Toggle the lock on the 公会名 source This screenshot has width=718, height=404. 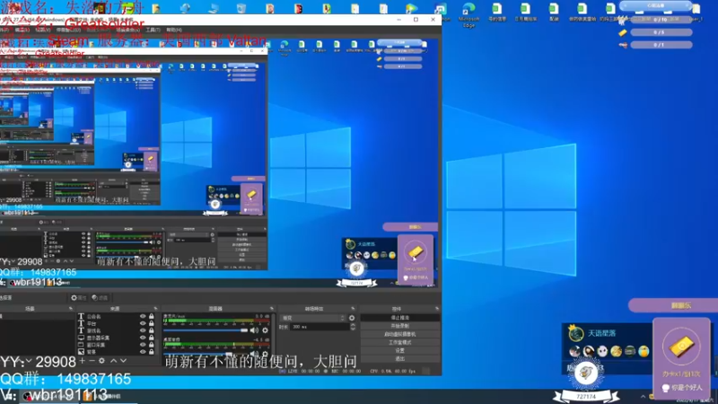151,317
